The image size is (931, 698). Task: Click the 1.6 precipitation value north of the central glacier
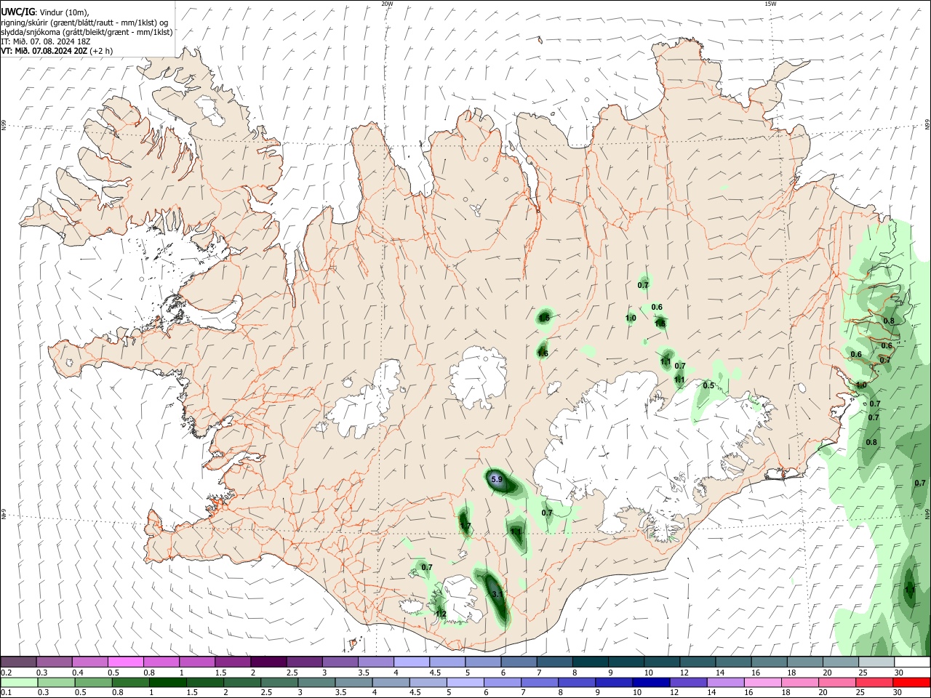[x=543, y=354]
